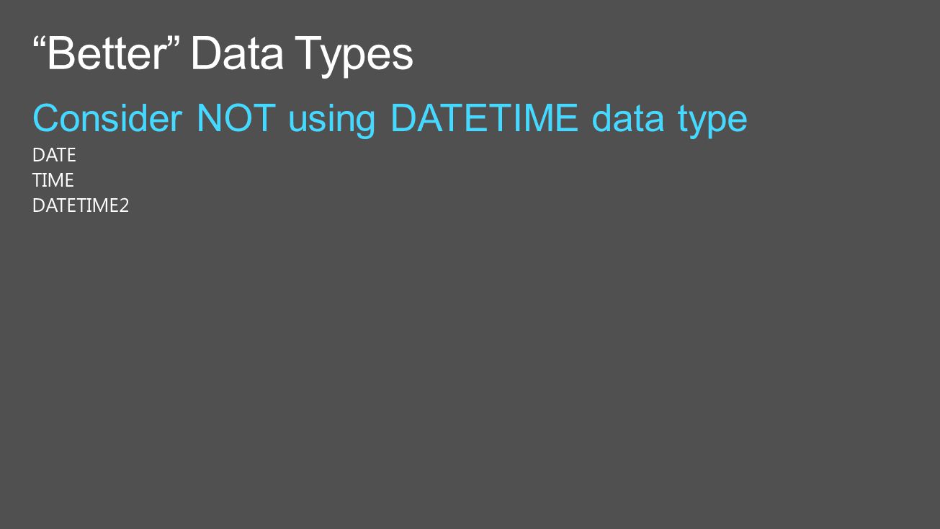The image size is (940, 529).
Task: Click the digit 2 in DATETIME2
Action: point(124,205)
